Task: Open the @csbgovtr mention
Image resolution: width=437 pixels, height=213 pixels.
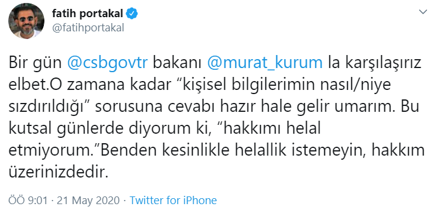Action: click(107, 63)
